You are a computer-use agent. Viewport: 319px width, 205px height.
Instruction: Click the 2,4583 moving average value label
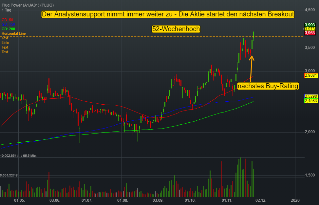click(x=311, y=101)
